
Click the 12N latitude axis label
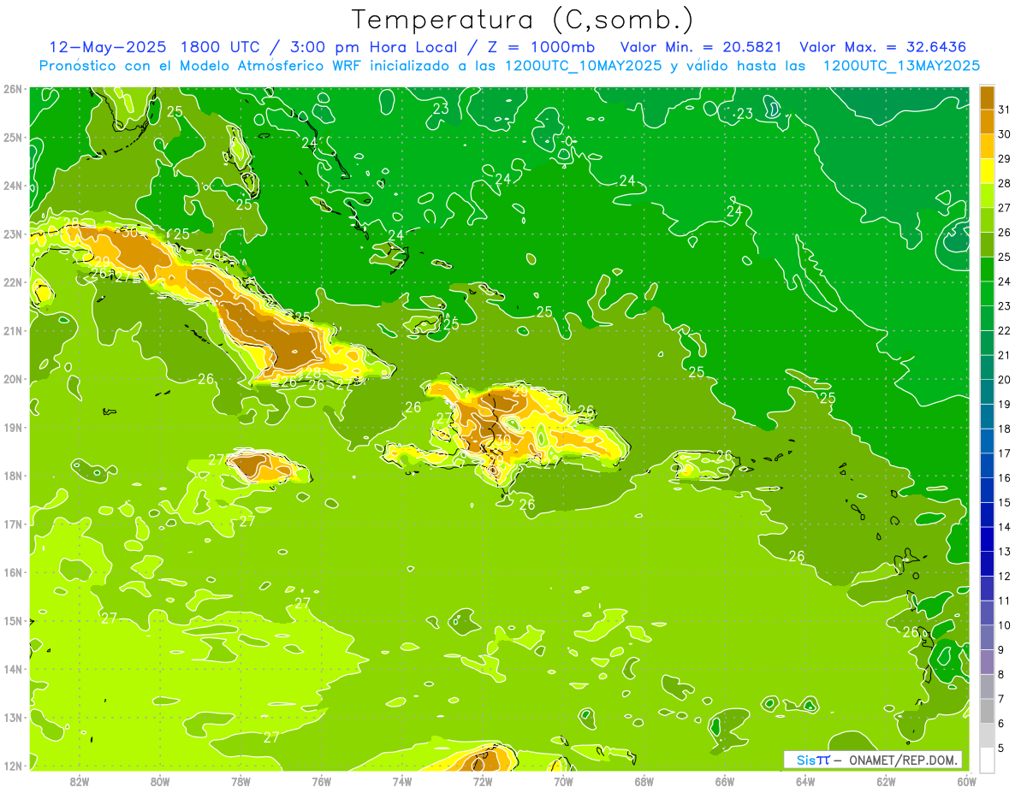coord(12,766)
